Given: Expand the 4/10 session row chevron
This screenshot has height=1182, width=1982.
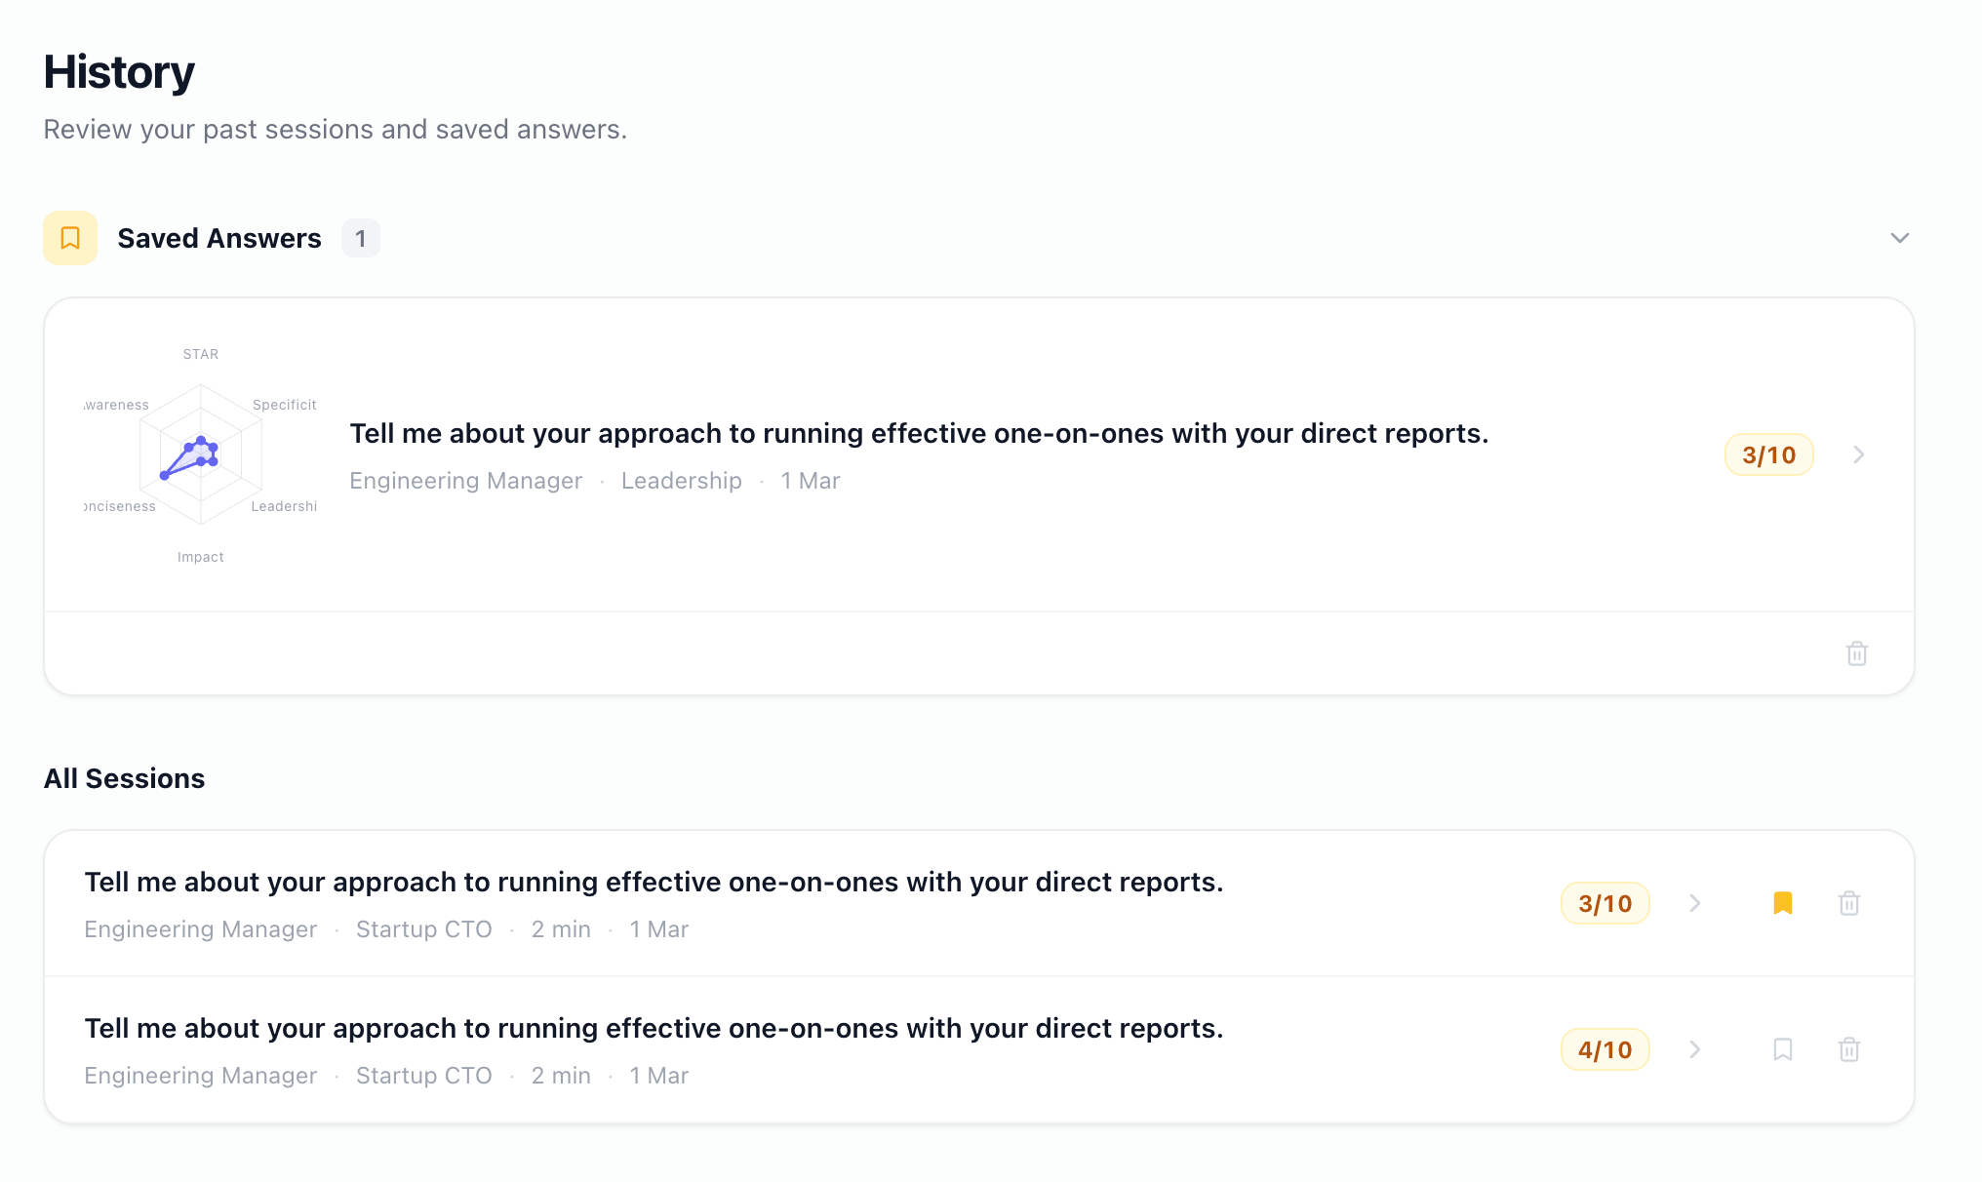Looking at the screenshot, I should (1695, 1049).
